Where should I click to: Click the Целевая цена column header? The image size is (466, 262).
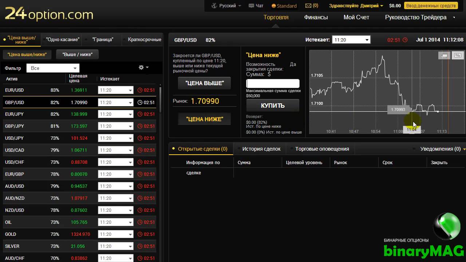pyautogui.click(x=78, y=78)
